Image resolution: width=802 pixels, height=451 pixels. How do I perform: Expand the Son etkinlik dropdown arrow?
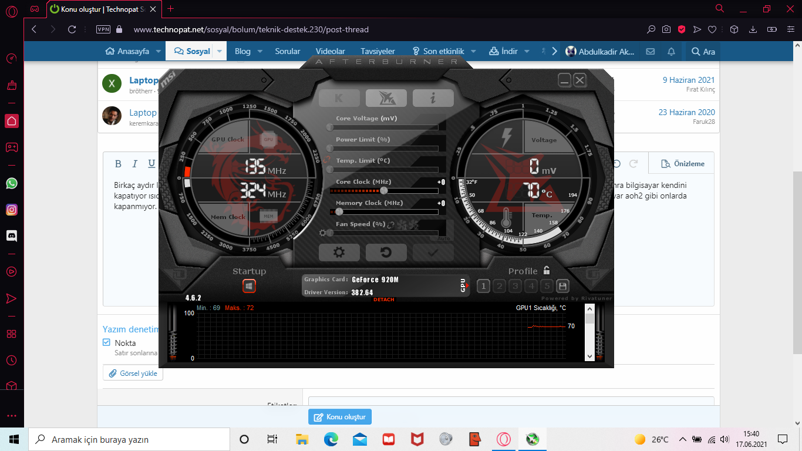474,51
